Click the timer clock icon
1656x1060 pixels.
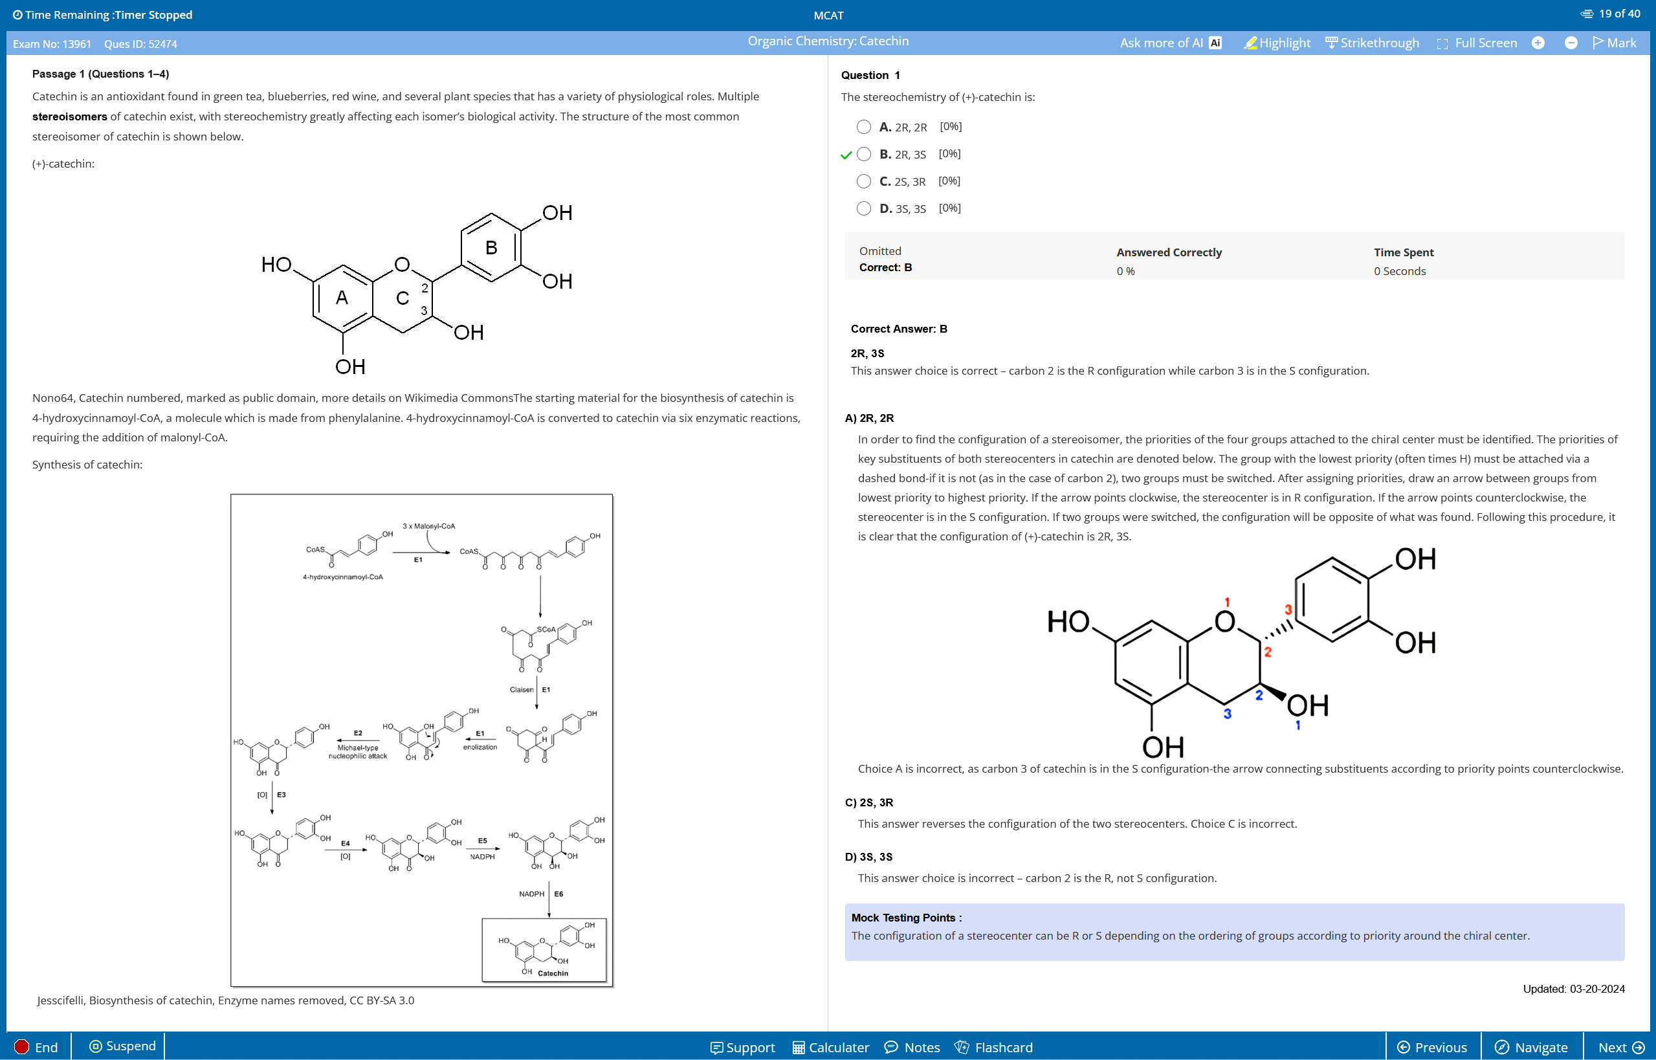pyautogui.click(x=18, y=14)
